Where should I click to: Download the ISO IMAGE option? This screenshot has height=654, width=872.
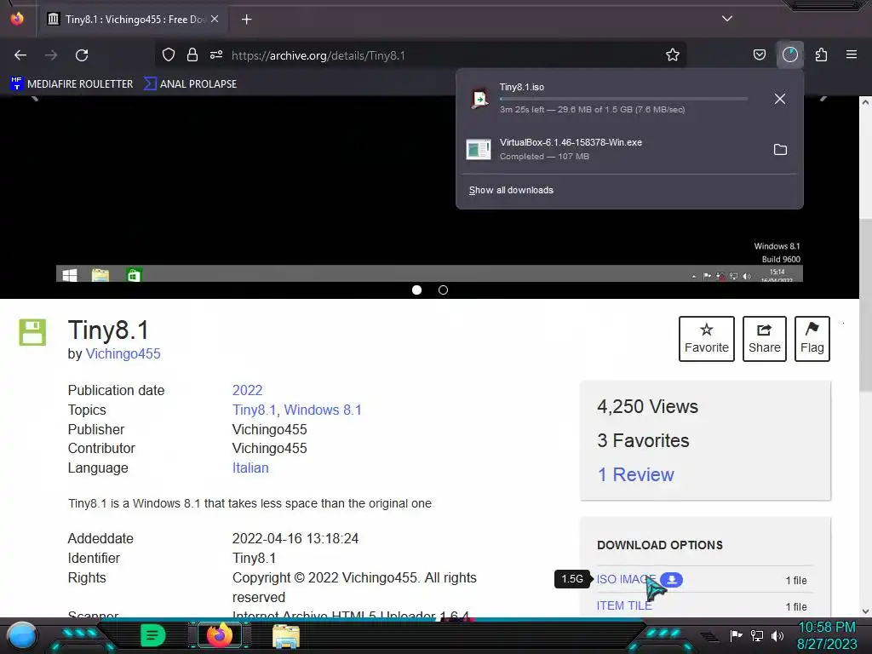626,579
